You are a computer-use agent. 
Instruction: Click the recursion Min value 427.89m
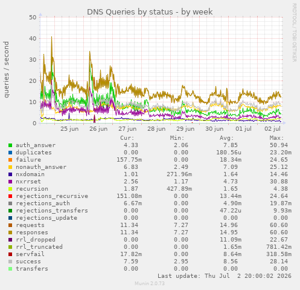[x=179, y=189]
